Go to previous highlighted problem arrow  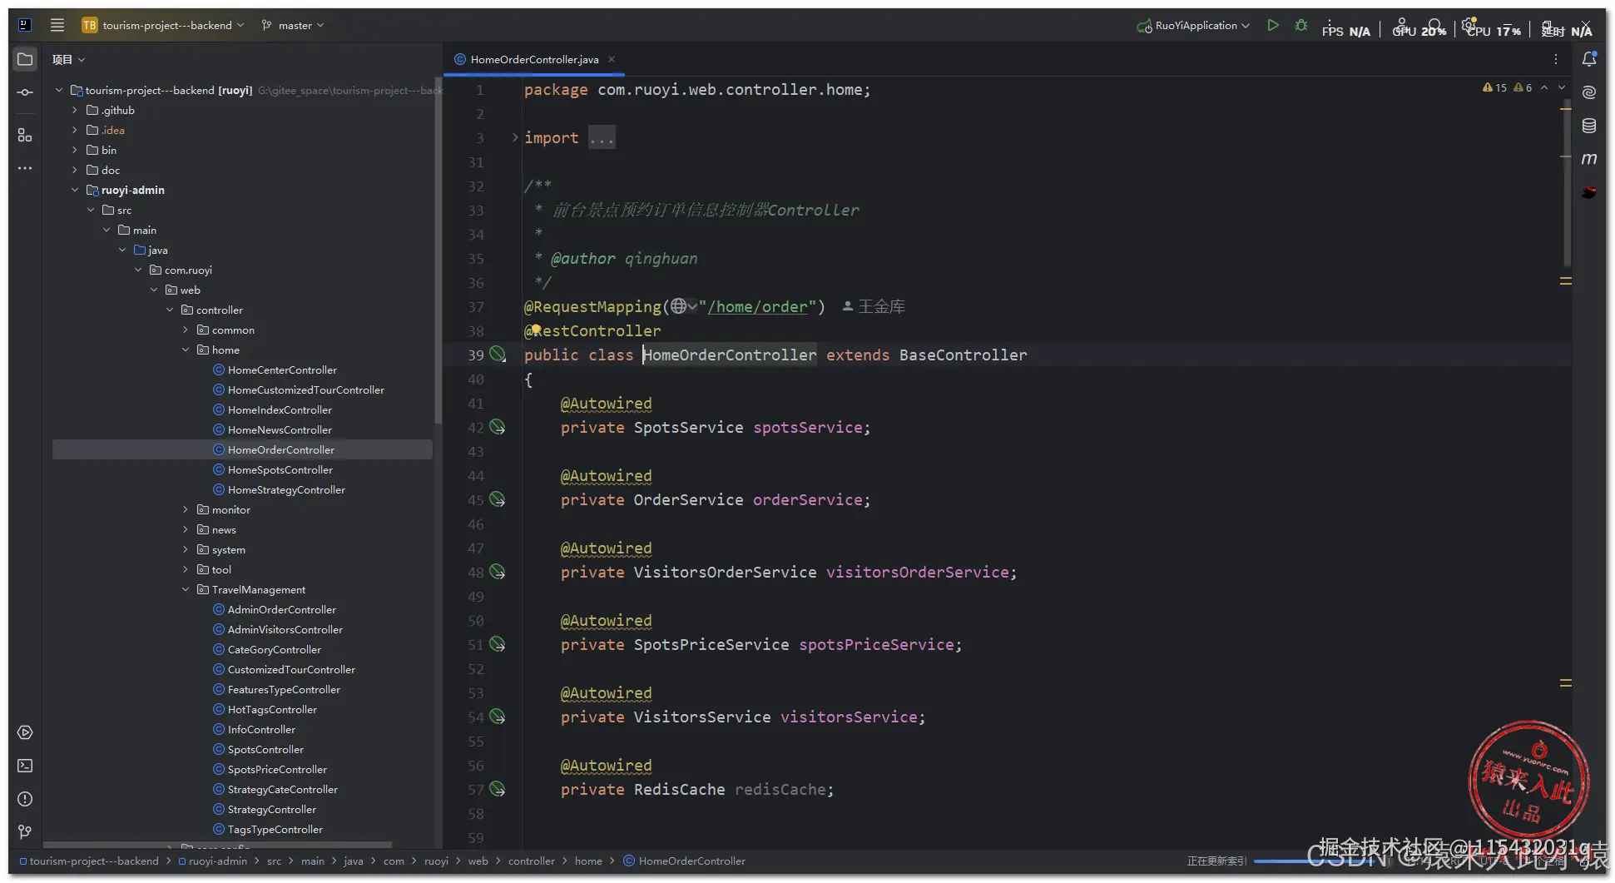pyautogui.click(x=1544, y=87)
